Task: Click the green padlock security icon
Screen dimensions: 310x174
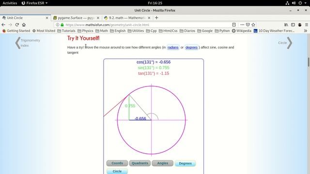Action: [62, 25]
